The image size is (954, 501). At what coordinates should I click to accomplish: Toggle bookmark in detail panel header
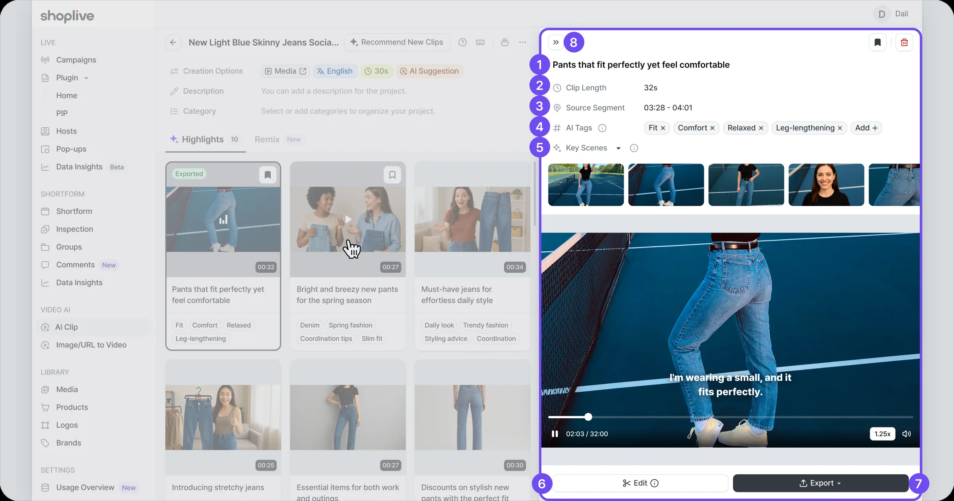878,42
